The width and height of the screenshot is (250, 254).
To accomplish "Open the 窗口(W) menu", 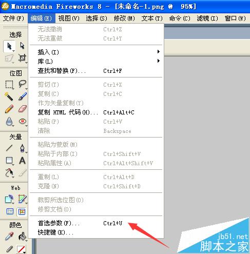I will coord(235,18).
